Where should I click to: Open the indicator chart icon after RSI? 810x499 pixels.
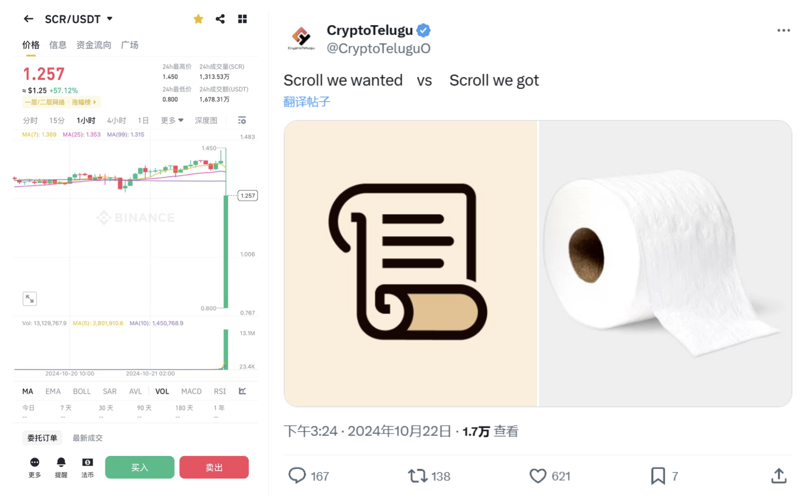[242, 391]
